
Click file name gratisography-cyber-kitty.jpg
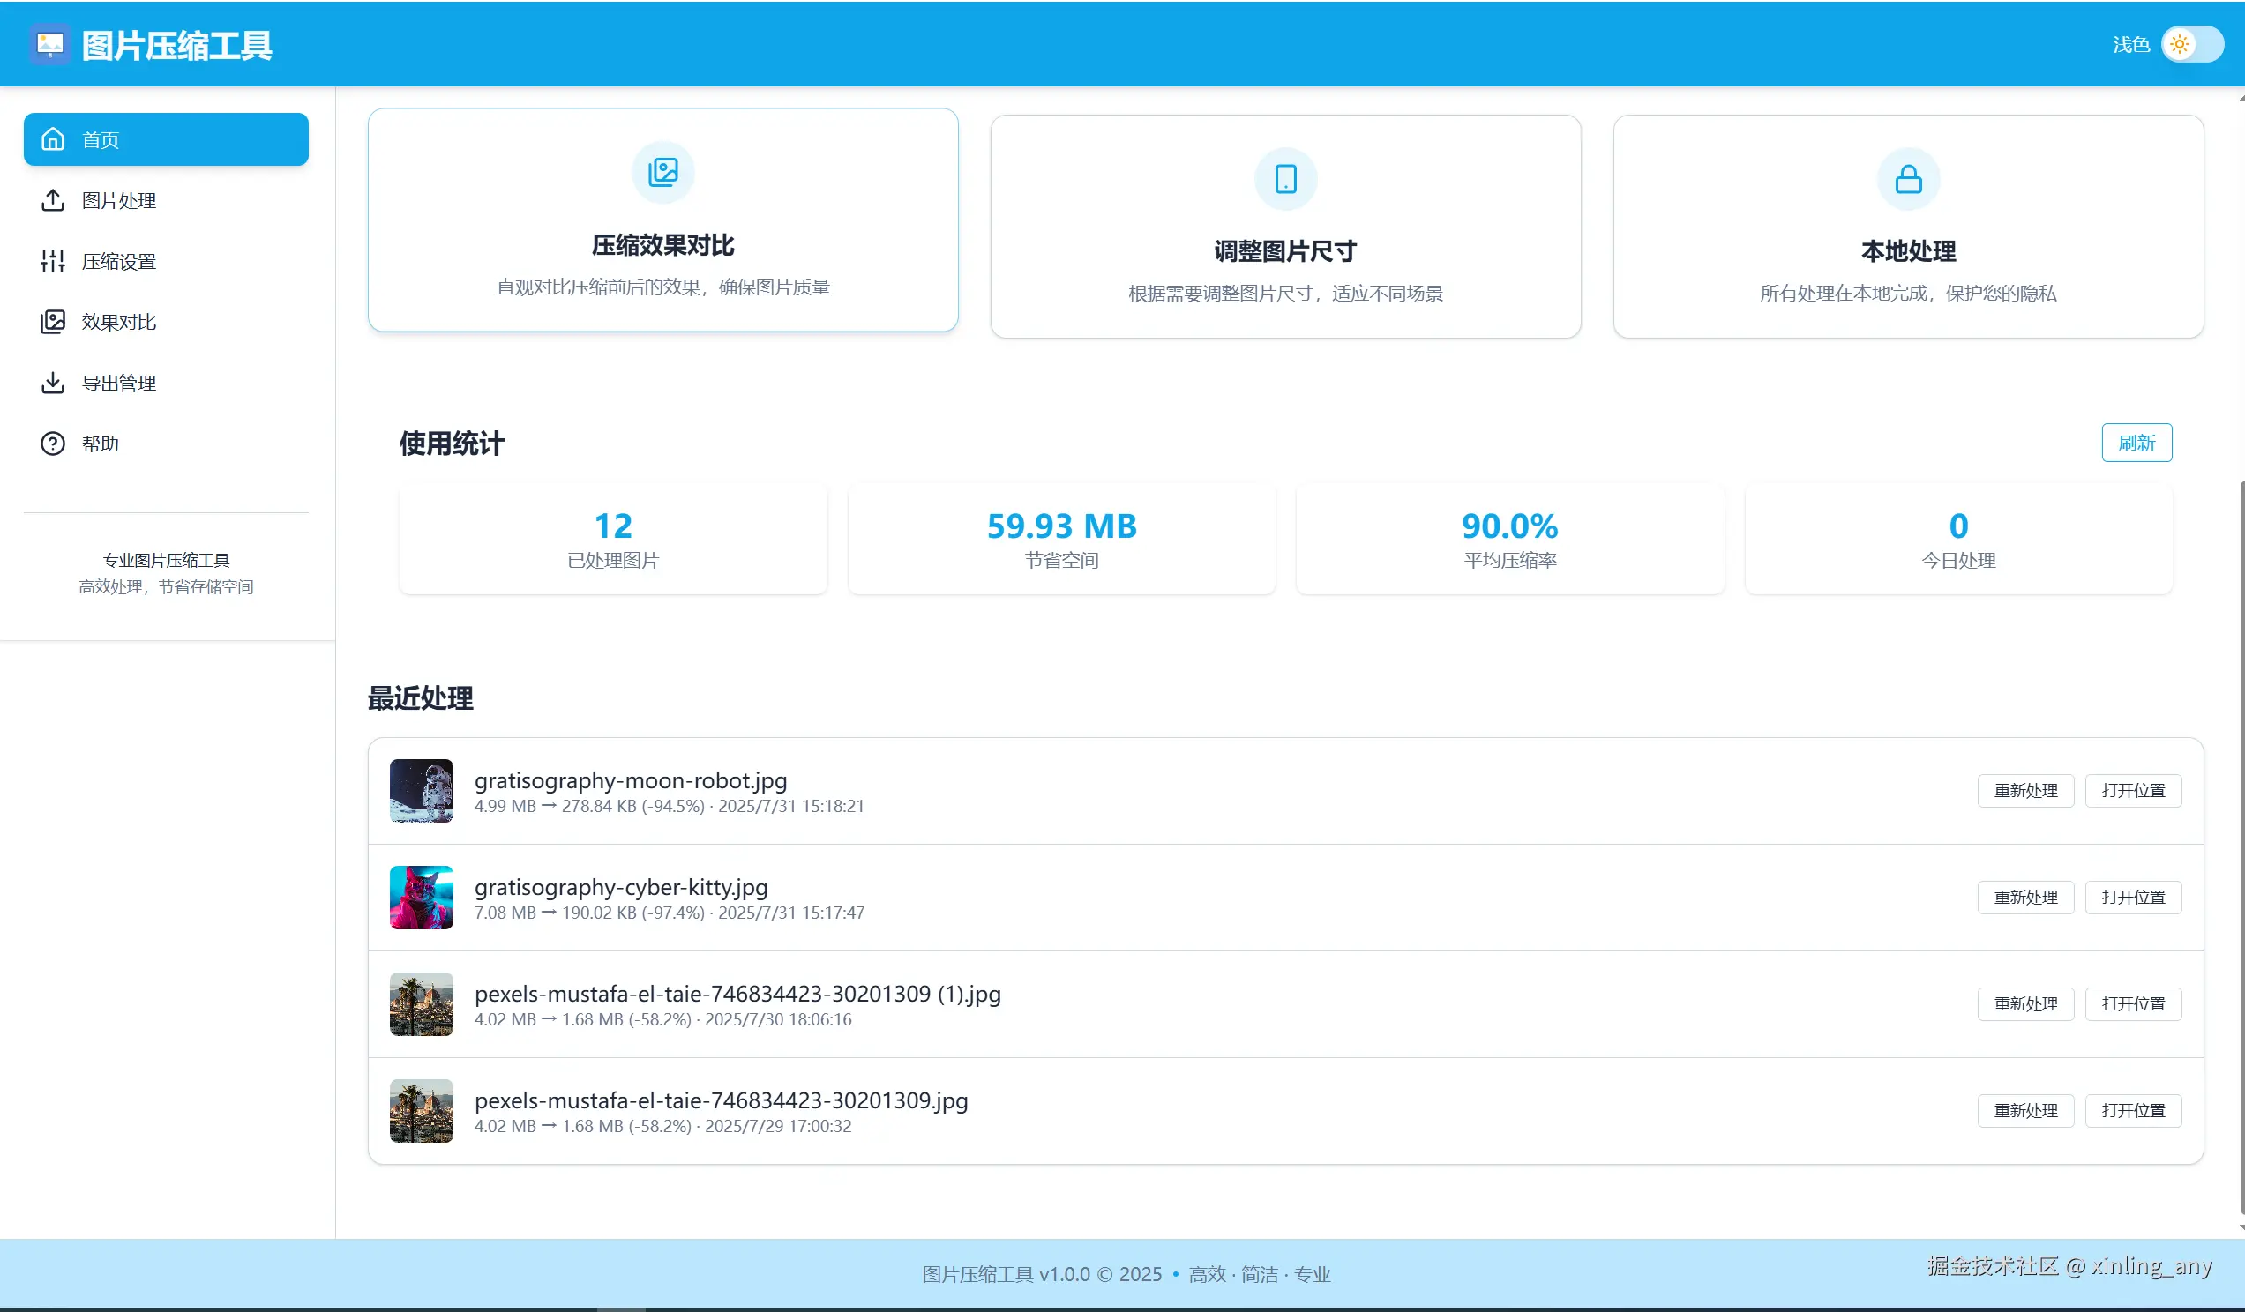click(621, 887)
